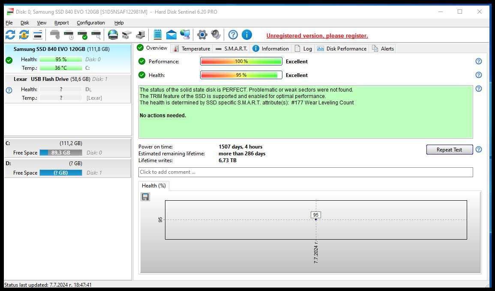495x291 pixels.
Task: Switch to the Temperature tab
Action: (x=192, y=48)
